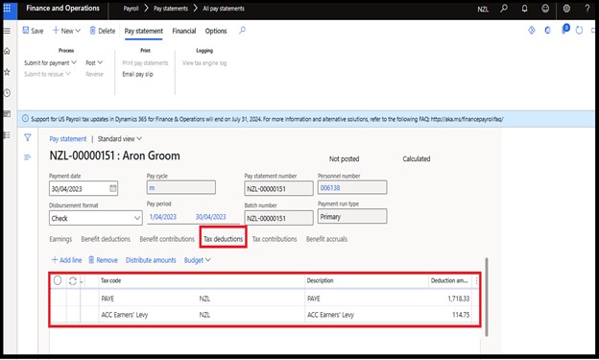Switch to Benefit contributions tab
599x360 pixels.
(167, 239)
